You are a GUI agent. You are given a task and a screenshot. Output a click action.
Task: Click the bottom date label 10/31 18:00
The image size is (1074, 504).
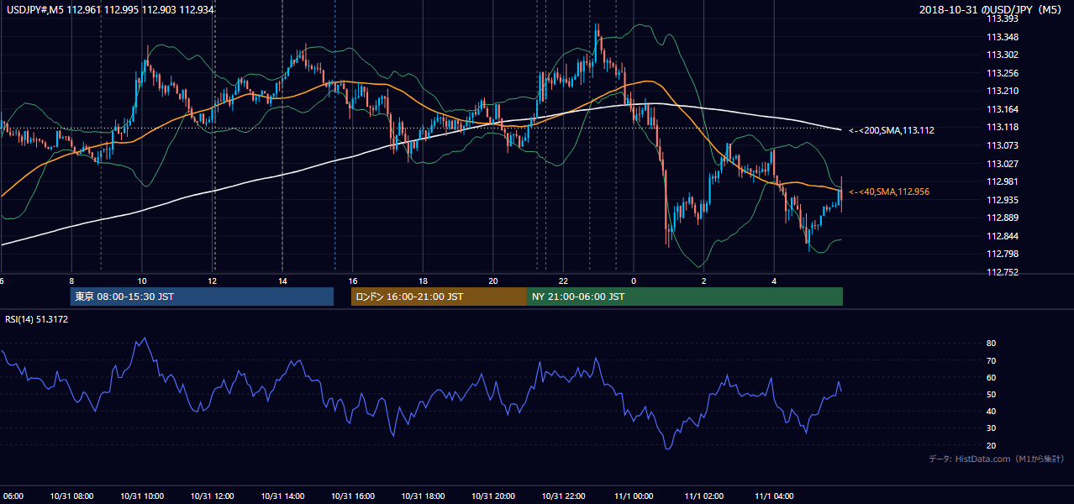click(423, 496)
